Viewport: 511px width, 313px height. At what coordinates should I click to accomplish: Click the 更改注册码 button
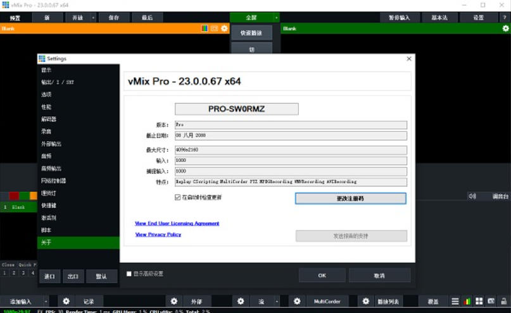[x=351, y=199]
